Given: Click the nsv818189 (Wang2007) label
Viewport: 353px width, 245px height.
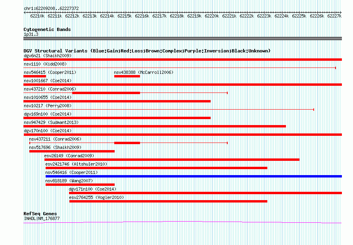Looking at the screenshot, I should pos(69,181).
